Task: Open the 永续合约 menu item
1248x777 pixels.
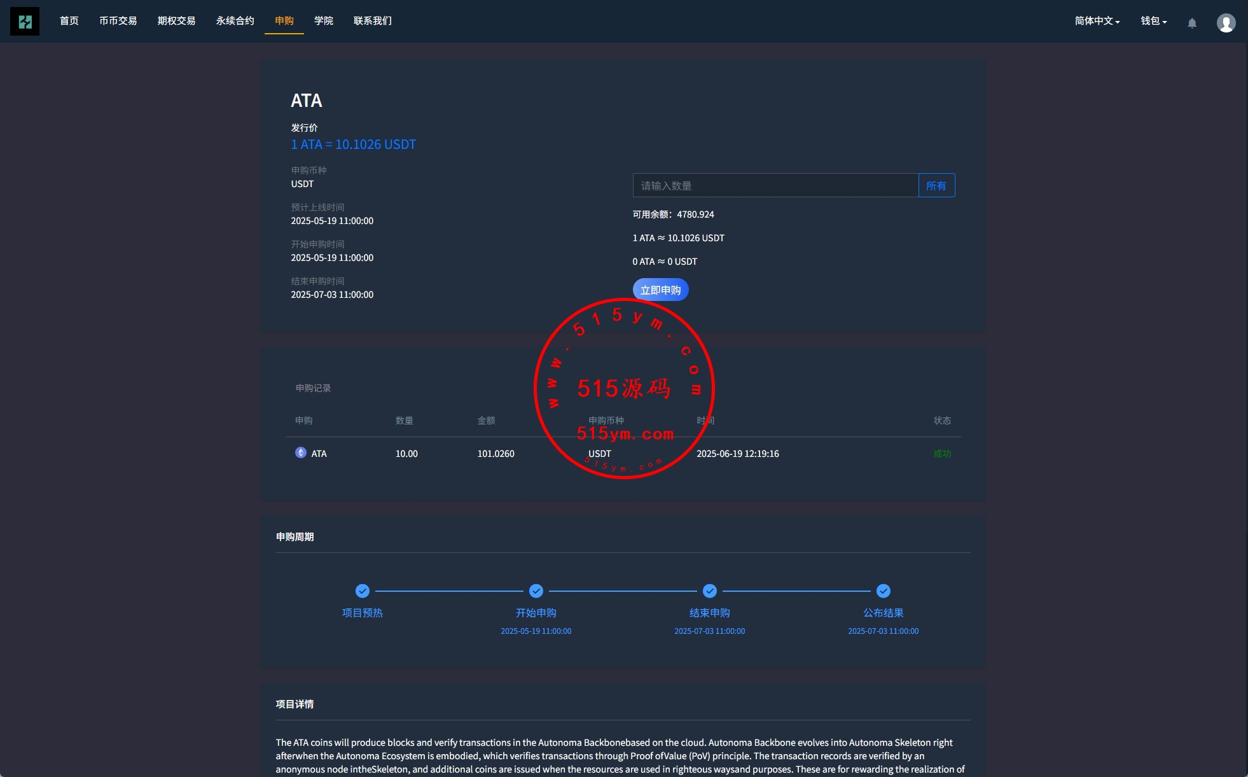Action: tap(235, 21)
